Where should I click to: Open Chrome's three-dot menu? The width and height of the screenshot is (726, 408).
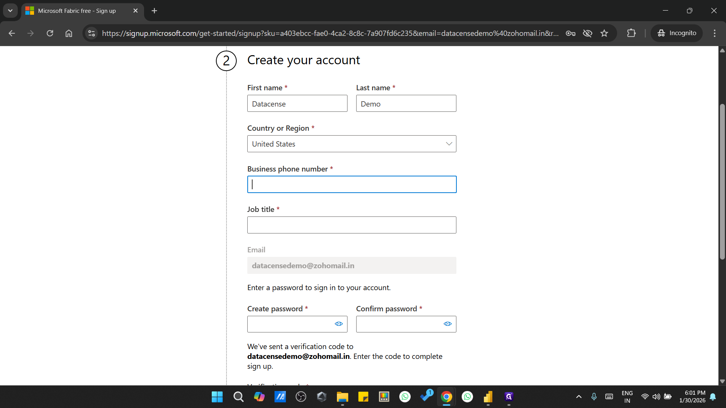click(715, 33)
